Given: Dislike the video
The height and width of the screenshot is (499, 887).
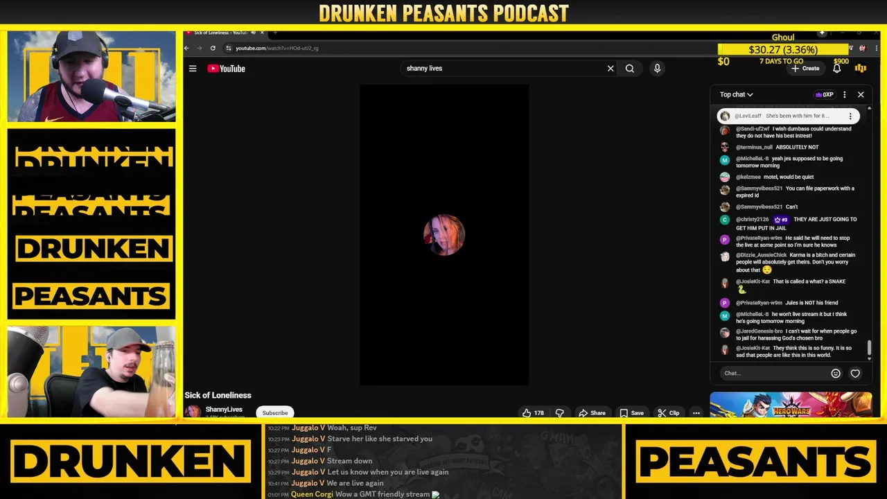Looking at the screenshot, I should tap(560, 413).
